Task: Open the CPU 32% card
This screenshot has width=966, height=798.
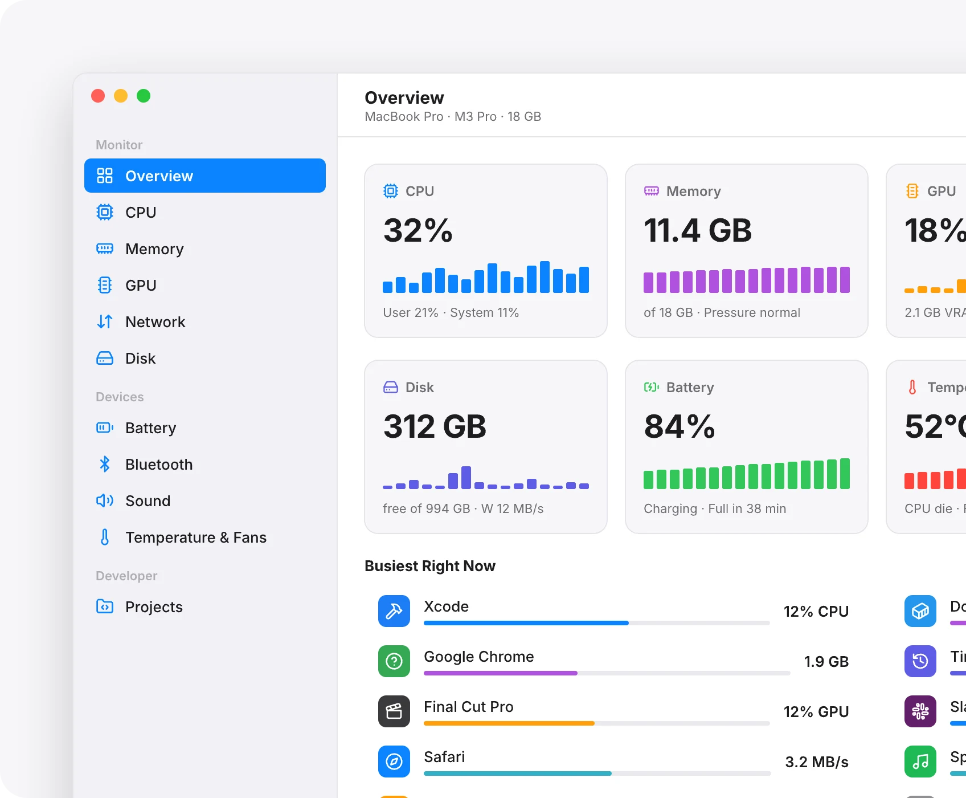Action: tap(486, 251)
